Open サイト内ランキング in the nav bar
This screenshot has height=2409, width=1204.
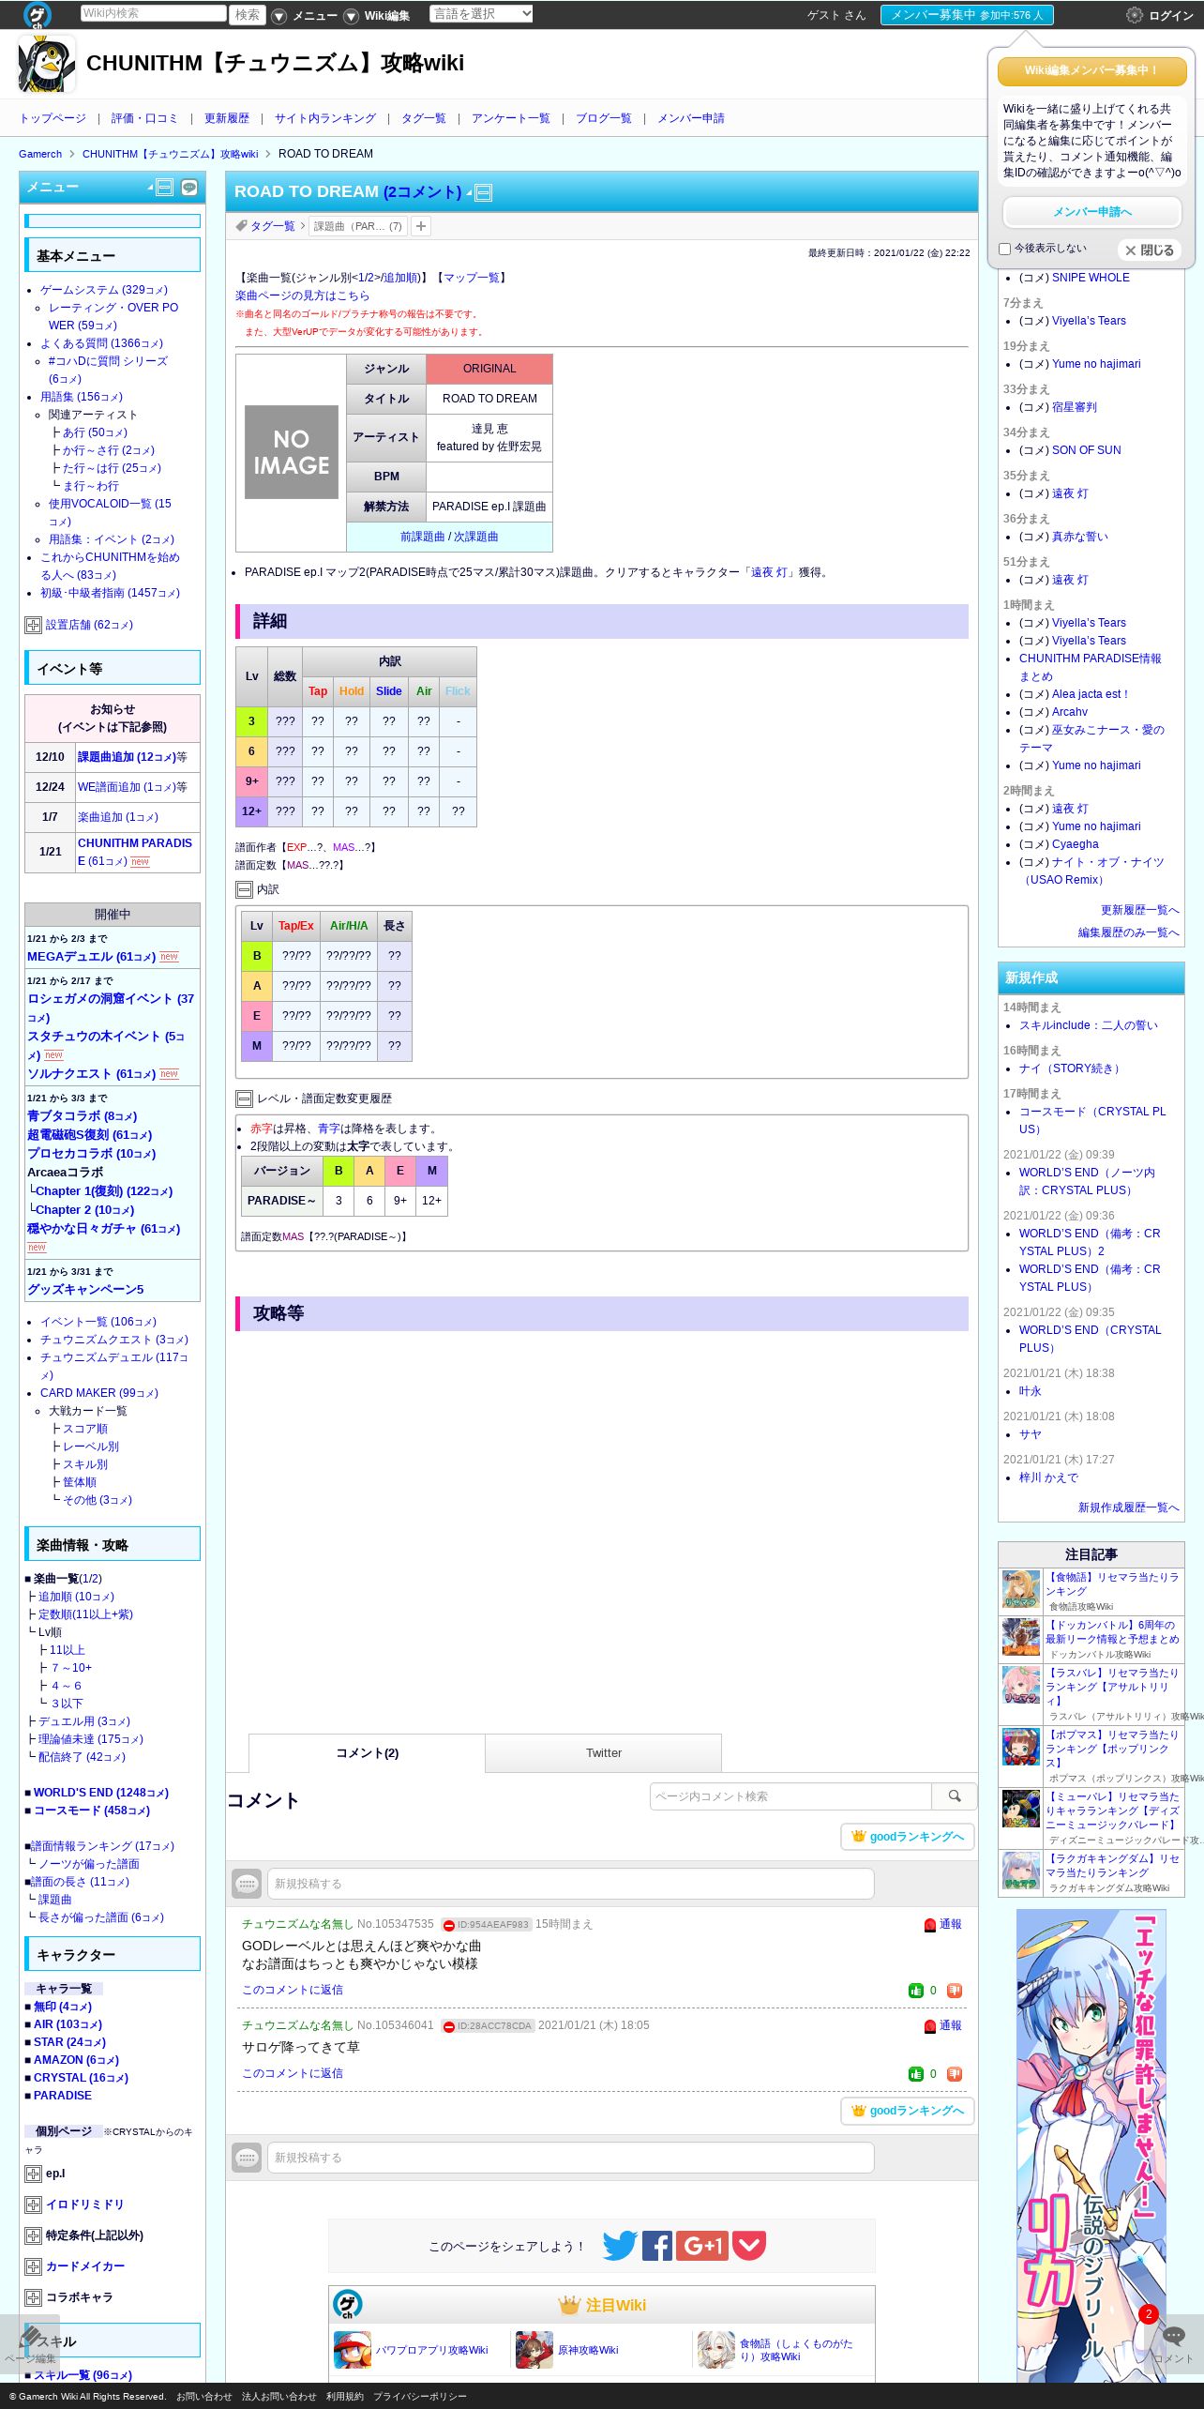pyautogui.click(x=325, y=118)
